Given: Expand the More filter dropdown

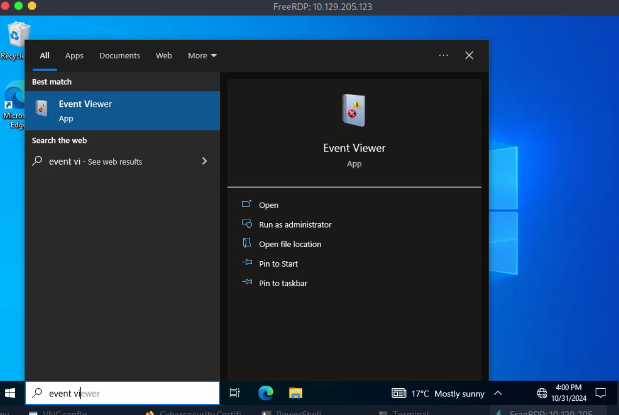Looking at the screenshot, I should tap(201, 55).
